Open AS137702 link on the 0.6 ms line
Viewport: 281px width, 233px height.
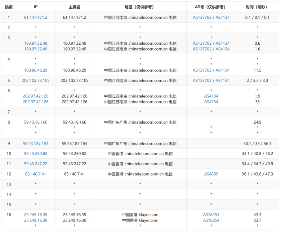point(202,43)
